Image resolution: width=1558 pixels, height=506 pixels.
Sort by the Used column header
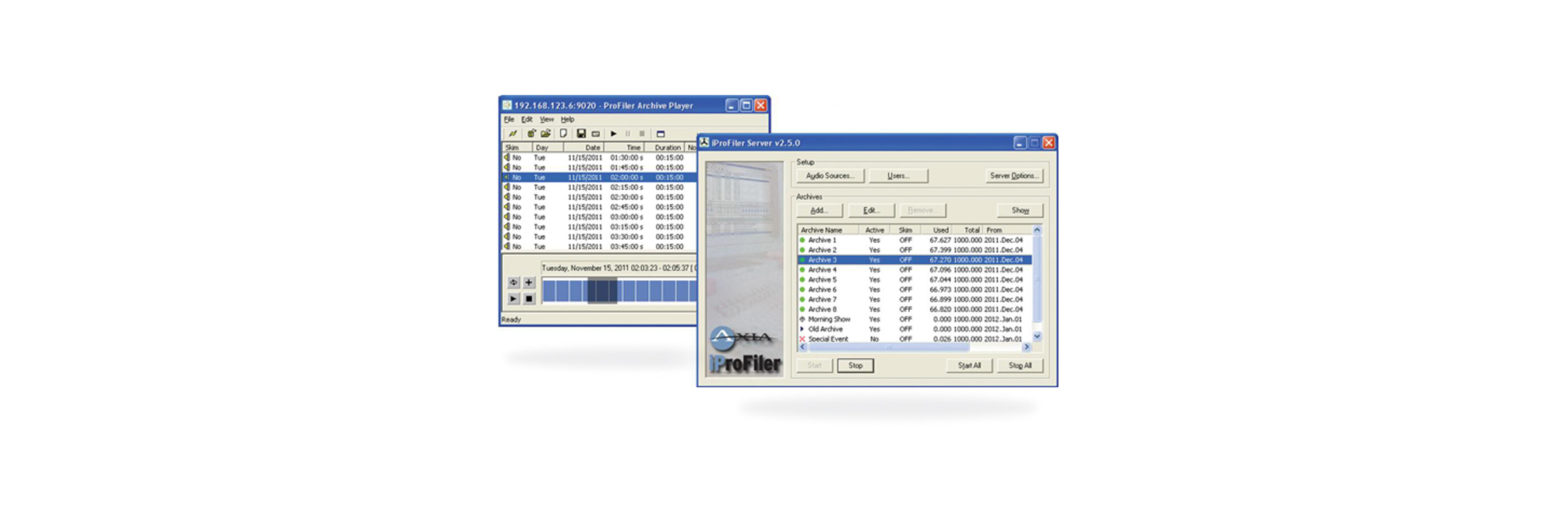pyautogui.click(x=936, y=230)
